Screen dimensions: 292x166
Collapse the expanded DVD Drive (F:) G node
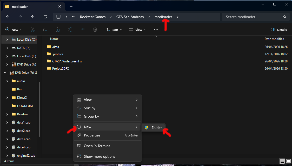5,73
